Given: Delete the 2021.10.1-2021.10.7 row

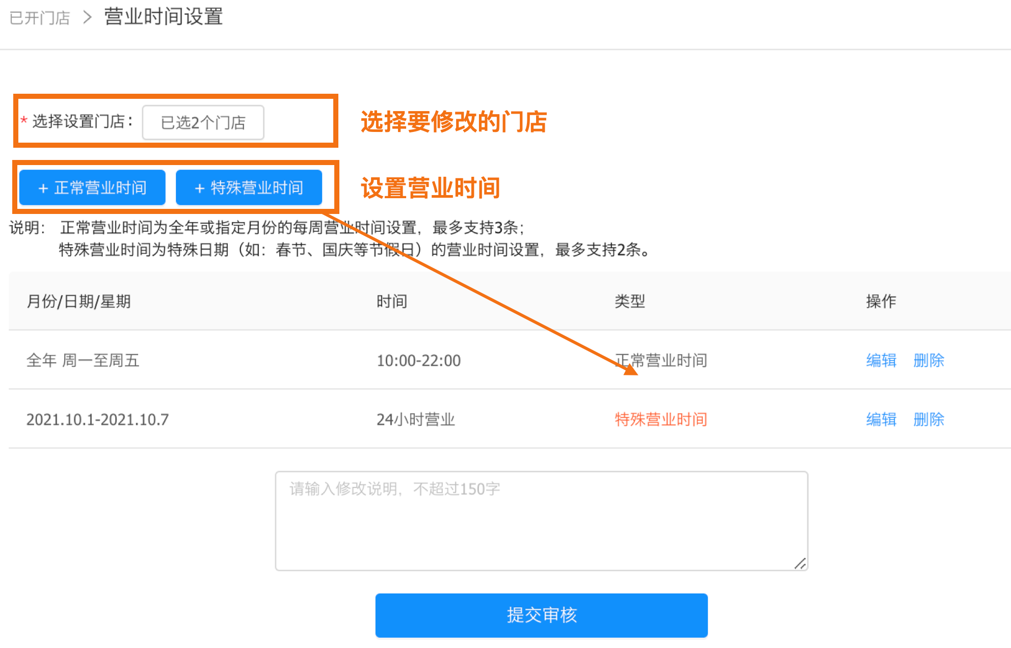Looking at the screenshot, I should coord(928,419).
